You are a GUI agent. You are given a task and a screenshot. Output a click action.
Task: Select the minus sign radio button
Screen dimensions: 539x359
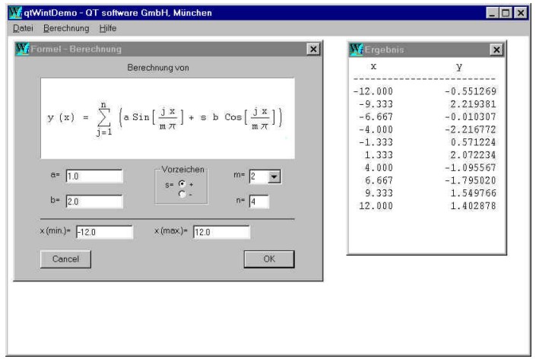point(181,192)
